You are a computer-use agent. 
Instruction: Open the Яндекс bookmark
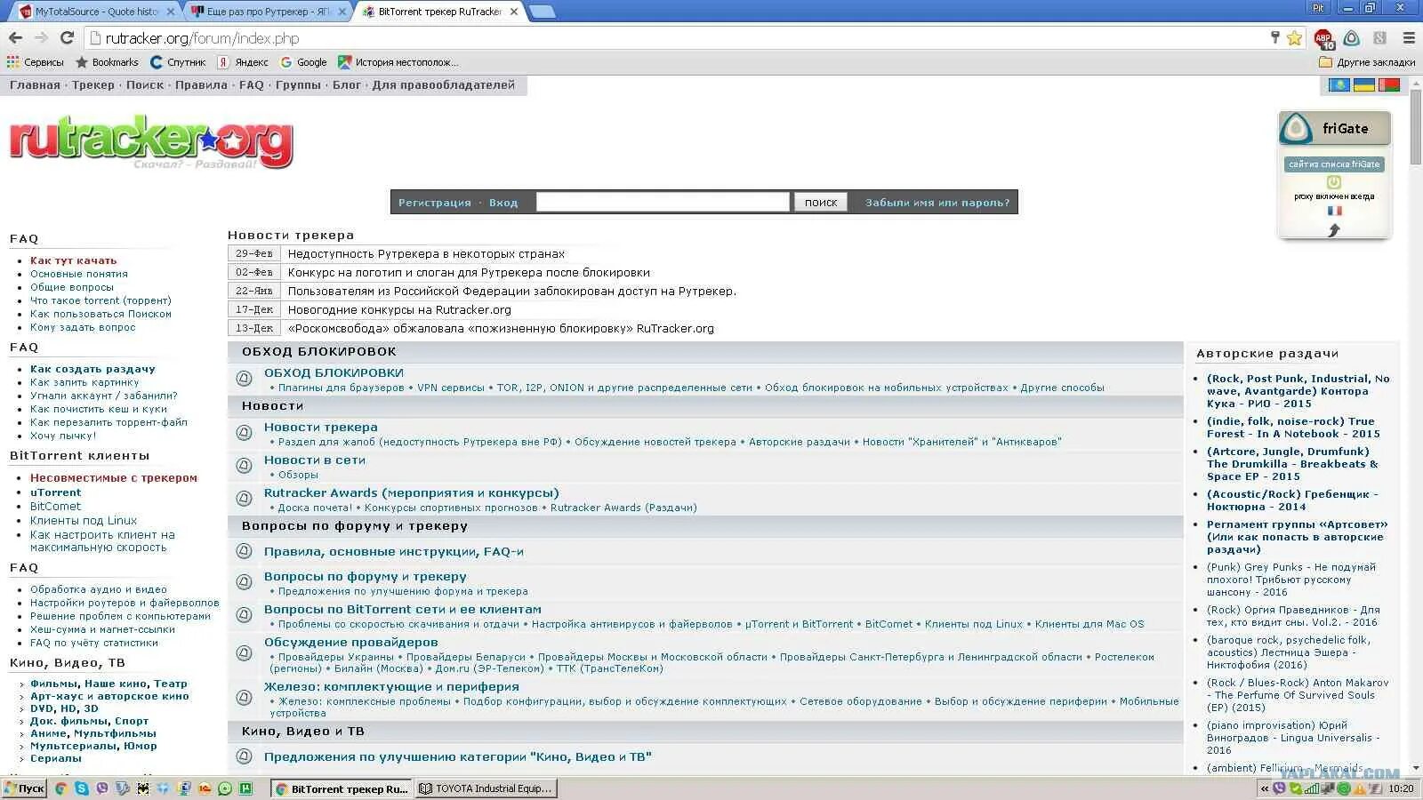244,62
